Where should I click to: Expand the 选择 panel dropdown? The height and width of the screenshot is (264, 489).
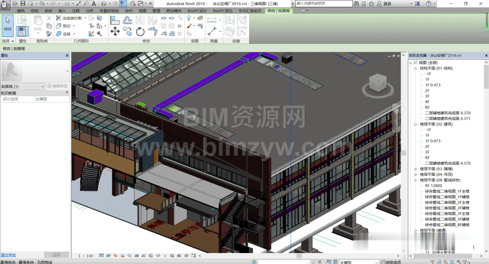(x=8, y=41)
